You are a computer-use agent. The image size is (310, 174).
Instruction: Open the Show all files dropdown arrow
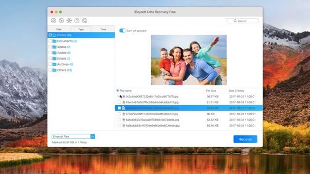click(93, 136)
